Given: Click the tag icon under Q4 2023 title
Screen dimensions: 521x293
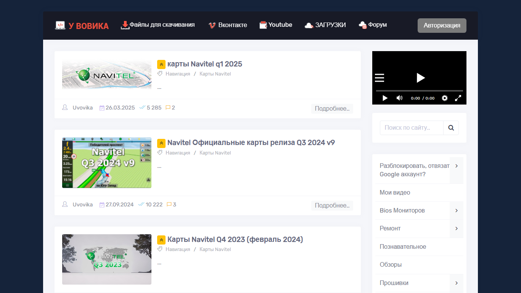Looking at the screenshot, I should coord(160,249).
